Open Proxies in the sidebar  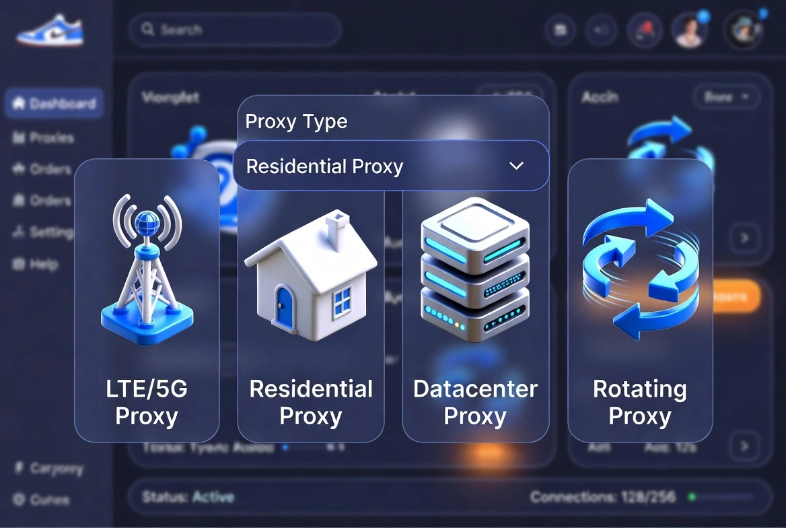(x=43, y=137)
